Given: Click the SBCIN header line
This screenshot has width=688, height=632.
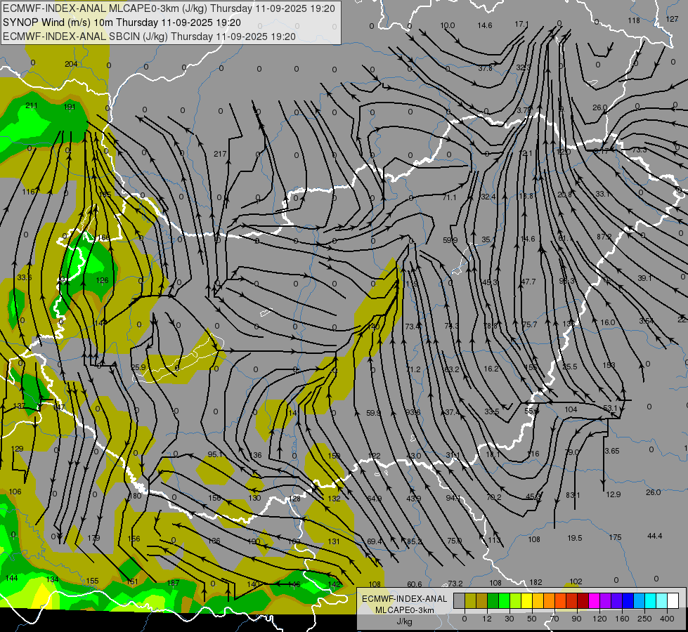Looking at the screenshot, I should click(x=149, y=37).
